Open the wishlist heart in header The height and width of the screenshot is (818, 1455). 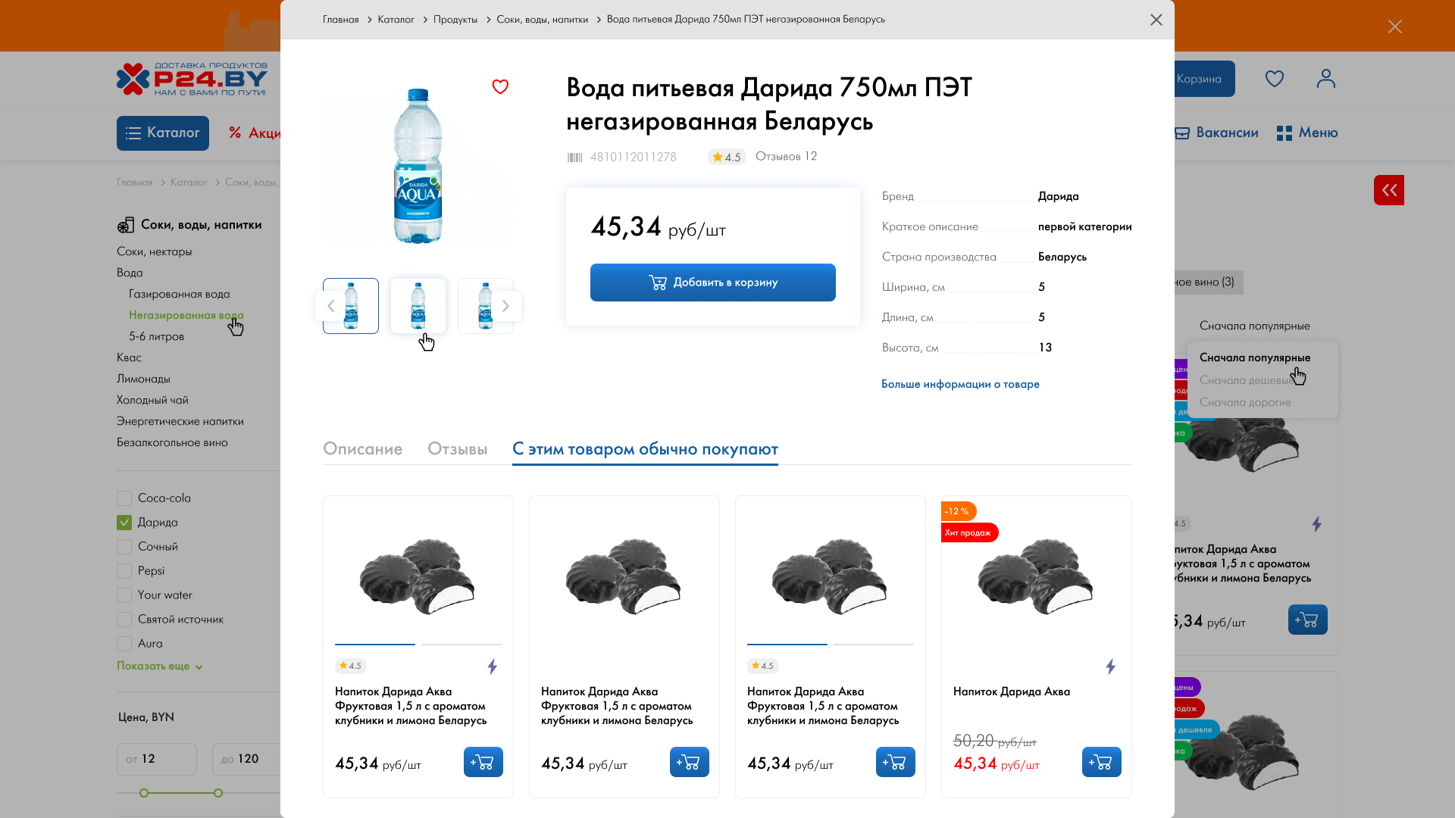(x=1275, y=79)
